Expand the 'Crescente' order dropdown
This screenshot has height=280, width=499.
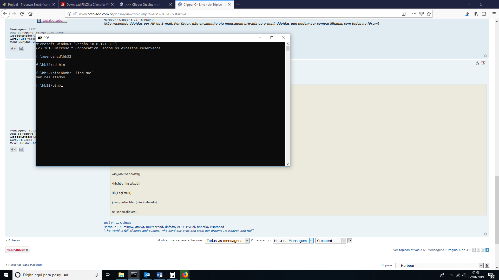coord(331,241)
